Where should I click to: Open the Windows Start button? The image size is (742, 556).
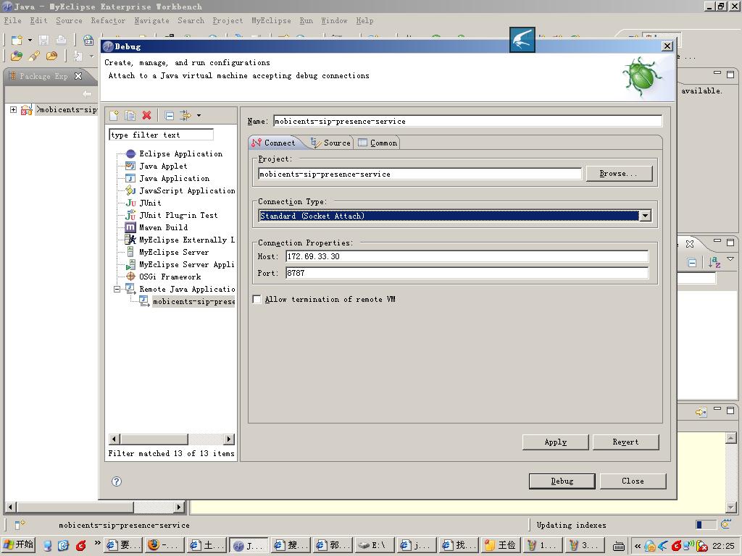coord(18,544)
